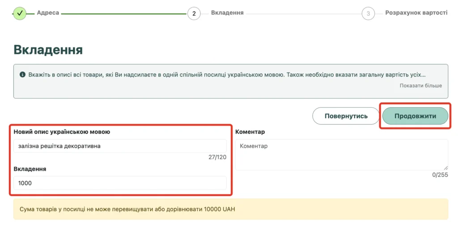Click the Вкладення page heading
The height and width of the screenshot is (233, 458).
coord(48,50)
